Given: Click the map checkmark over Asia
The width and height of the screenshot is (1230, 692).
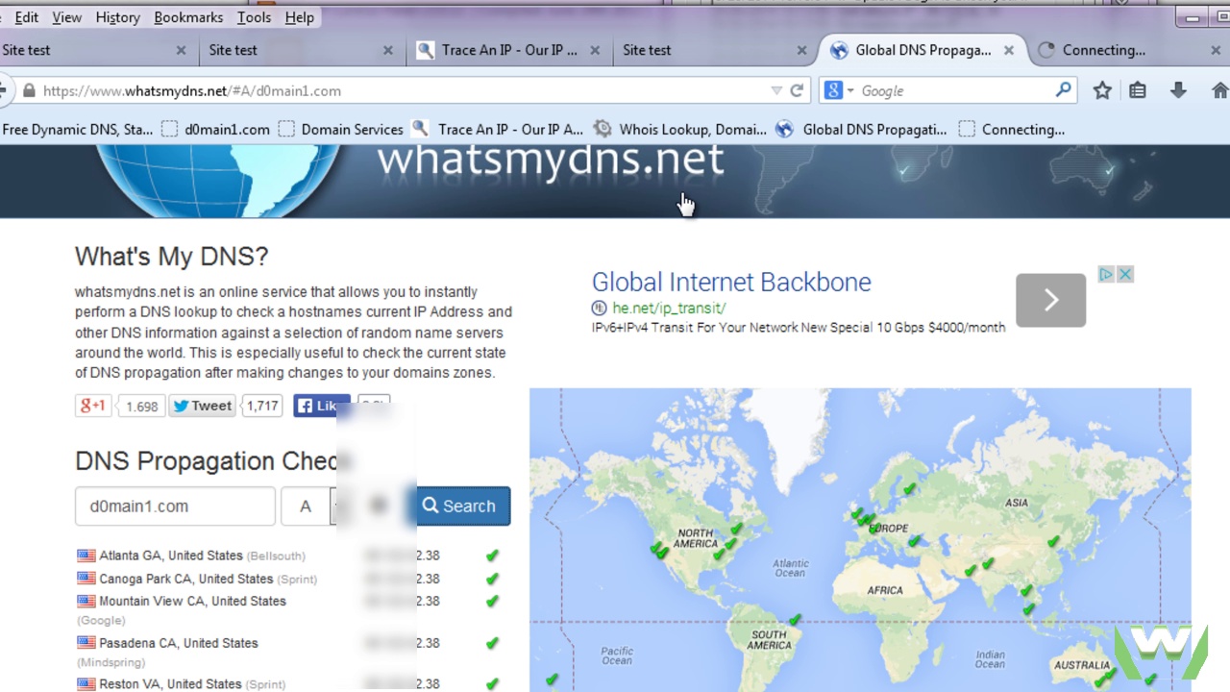Looking at the screenshot, I should [x=1054, y=541].
